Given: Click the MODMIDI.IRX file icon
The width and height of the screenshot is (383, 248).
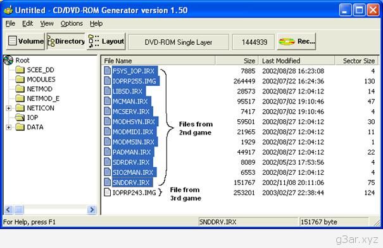Looking at the screenshot, I should (x=107, y=131).
